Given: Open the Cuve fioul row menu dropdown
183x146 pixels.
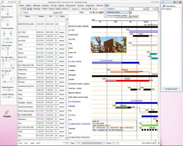Looking at the screenshot, I should [62, 41].
